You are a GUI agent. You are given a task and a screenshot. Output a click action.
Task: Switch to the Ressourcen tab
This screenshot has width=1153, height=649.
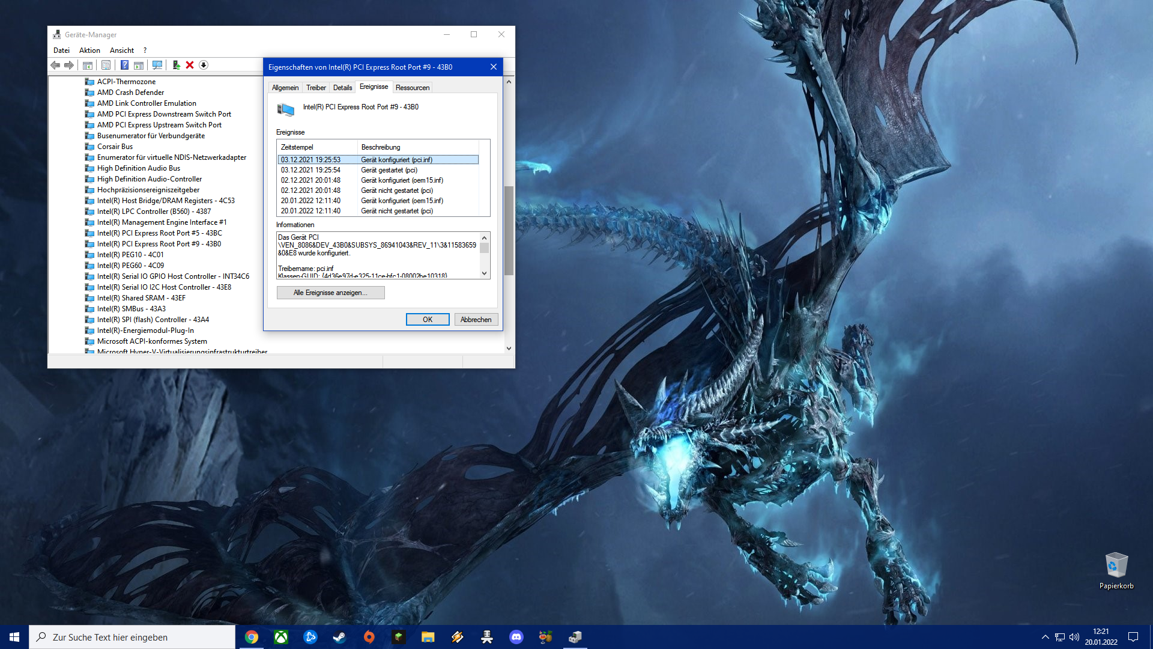tap(412, 88)
